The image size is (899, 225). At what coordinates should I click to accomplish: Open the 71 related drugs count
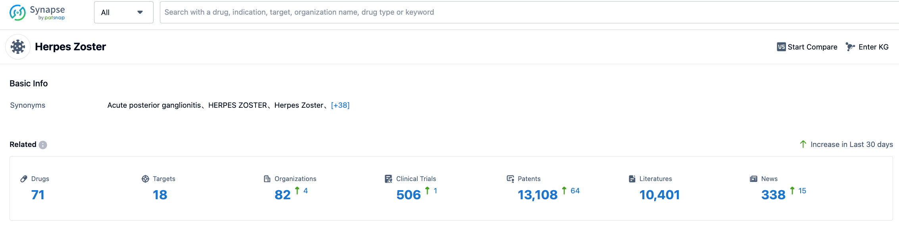tap(38, 195)
